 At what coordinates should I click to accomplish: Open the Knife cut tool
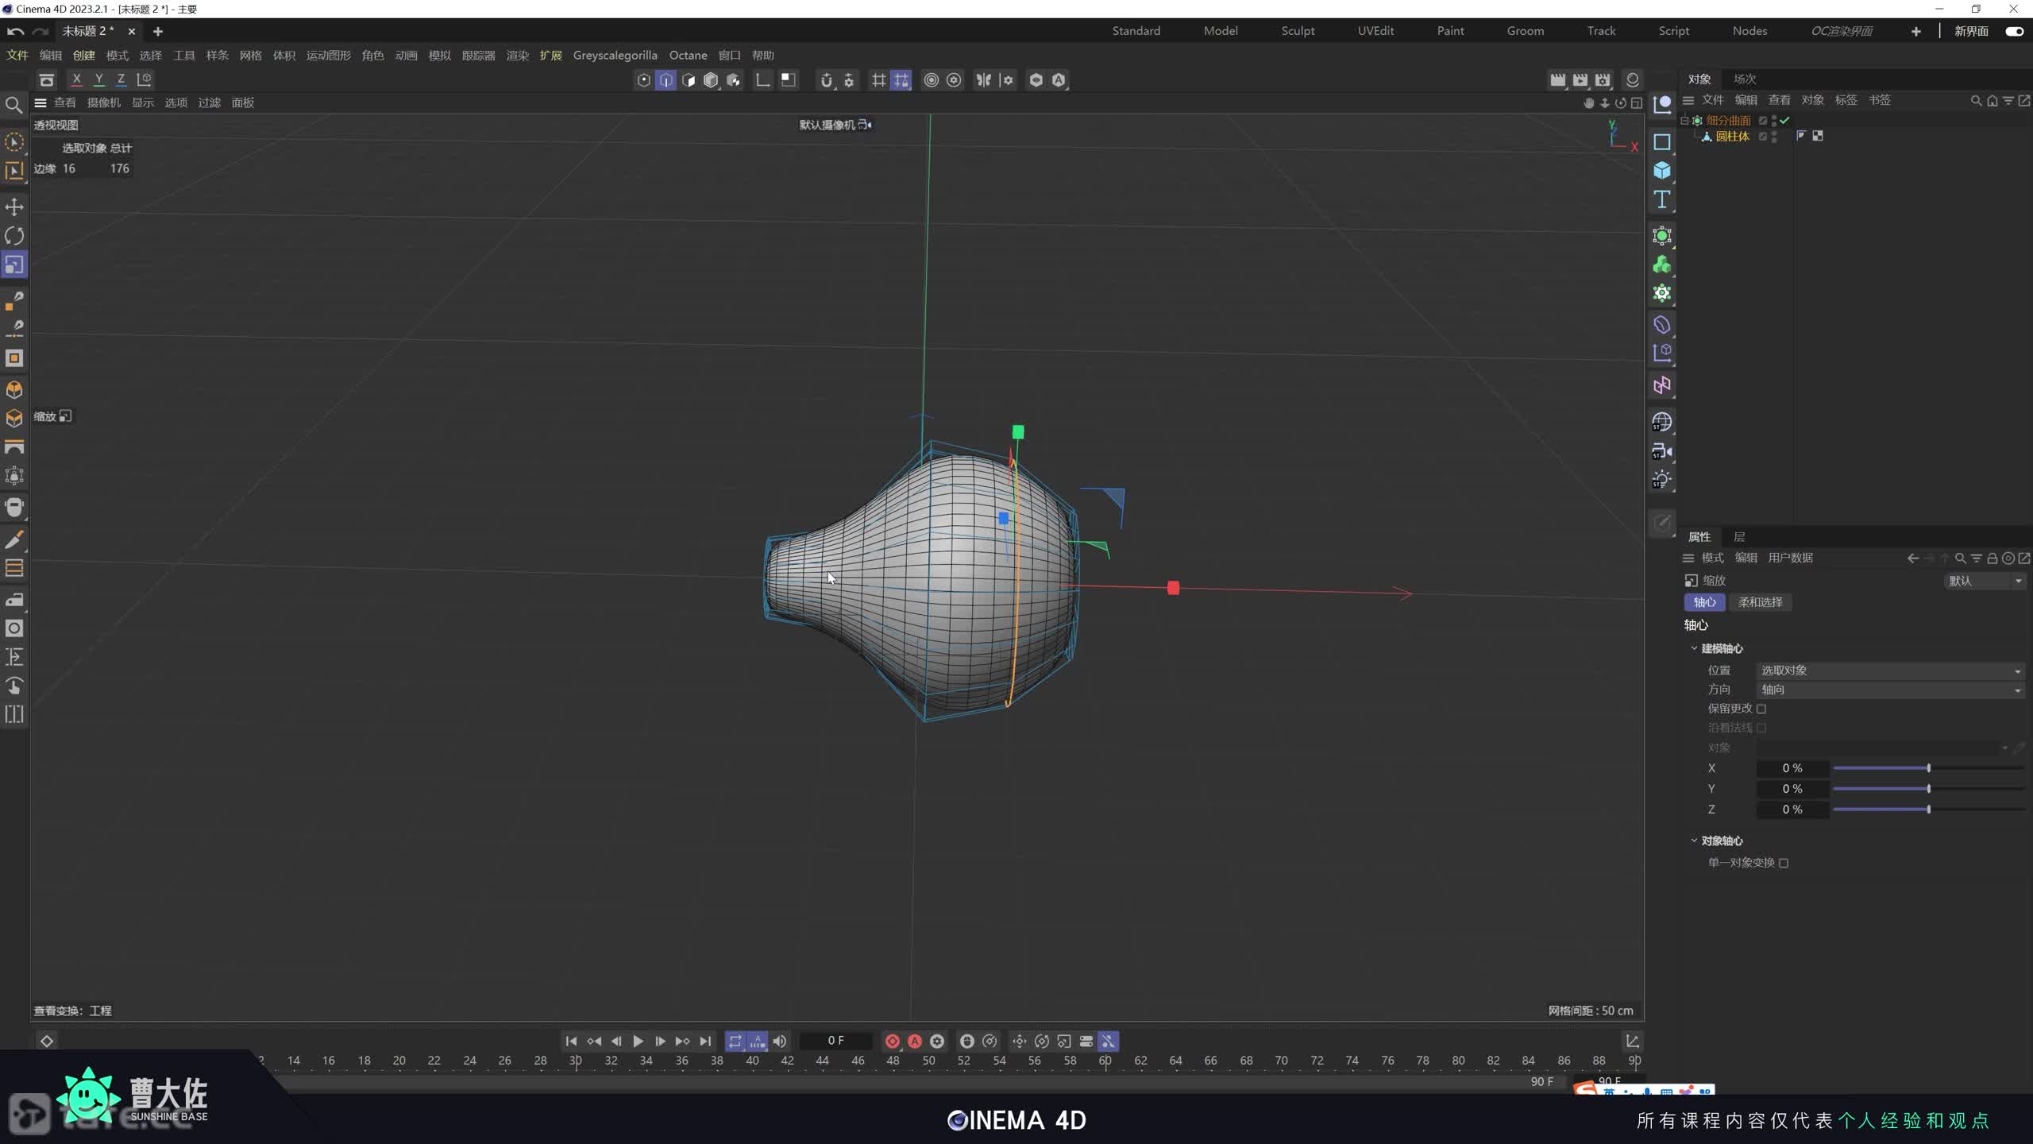click(14, 540)
